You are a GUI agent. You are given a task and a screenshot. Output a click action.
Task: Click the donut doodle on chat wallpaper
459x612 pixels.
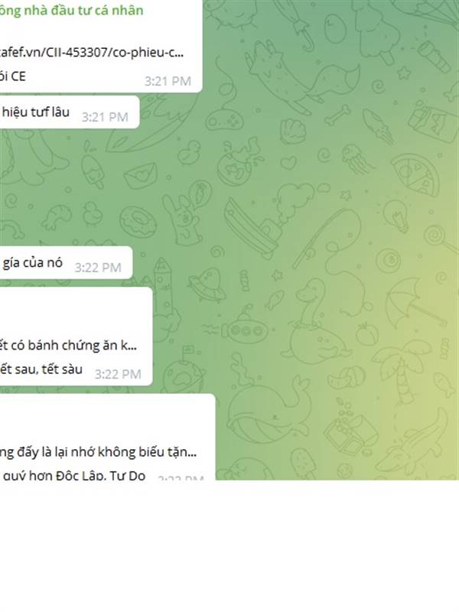138,221
